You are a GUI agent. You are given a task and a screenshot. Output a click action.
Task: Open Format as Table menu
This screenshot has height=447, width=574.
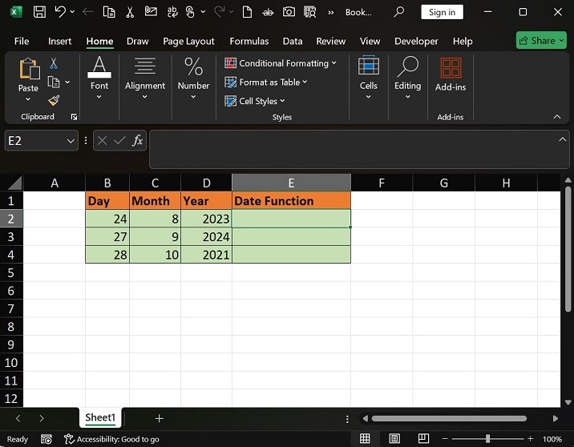(x=266, y=82)
